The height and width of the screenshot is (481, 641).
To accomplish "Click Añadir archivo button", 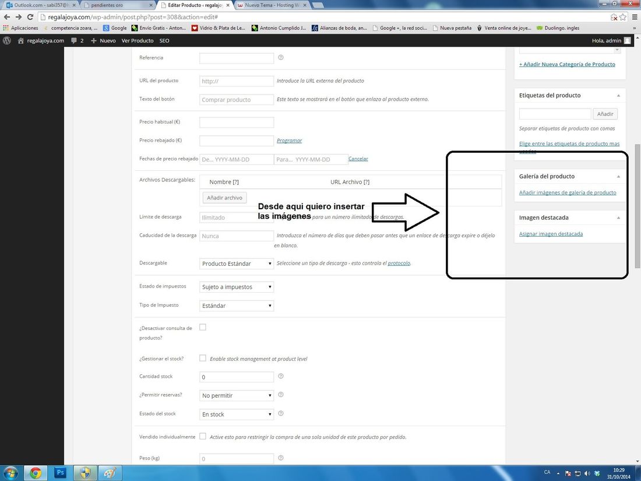I will [224, 198].
